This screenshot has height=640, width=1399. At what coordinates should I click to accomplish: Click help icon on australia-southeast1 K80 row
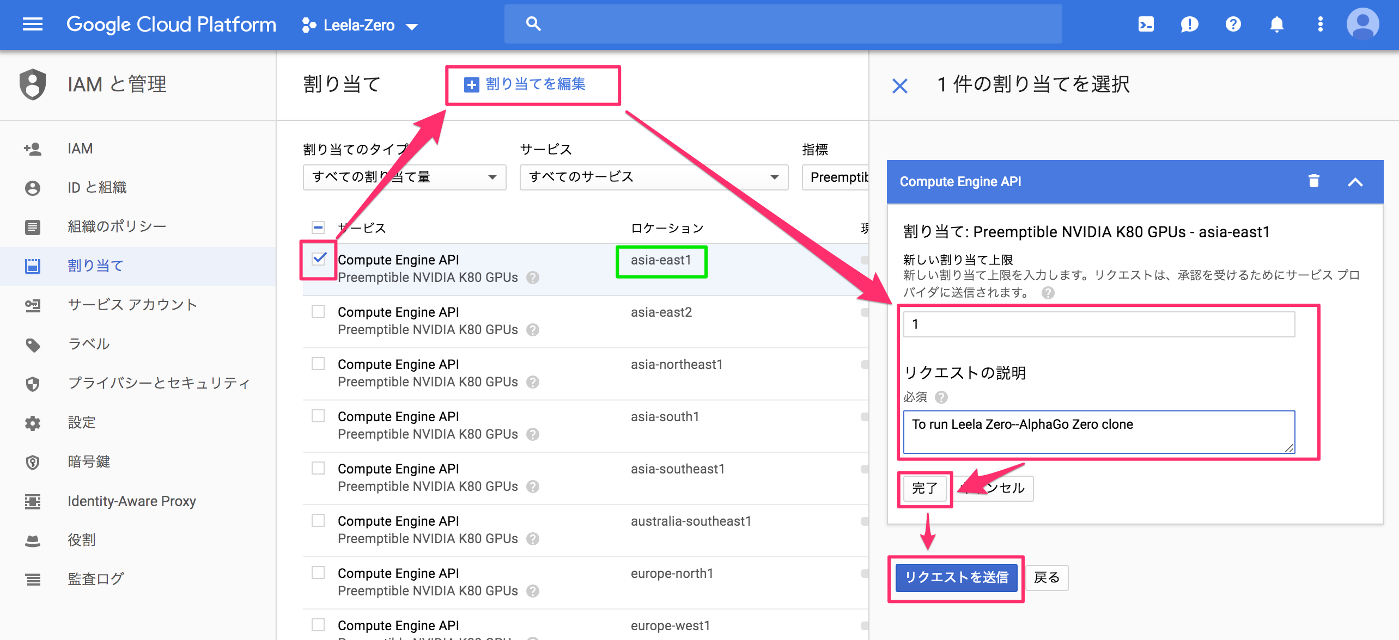533,539
